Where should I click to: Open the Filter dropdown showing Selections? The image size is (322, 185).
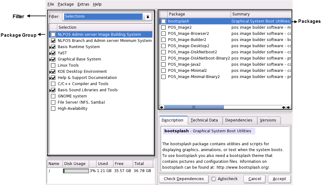pos(148,17)
